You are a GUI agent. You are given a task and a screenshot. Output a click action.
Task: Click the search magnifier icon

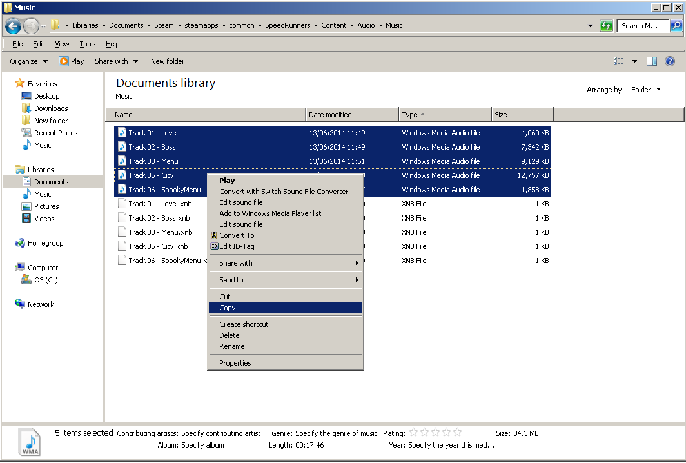click(676, 26)
